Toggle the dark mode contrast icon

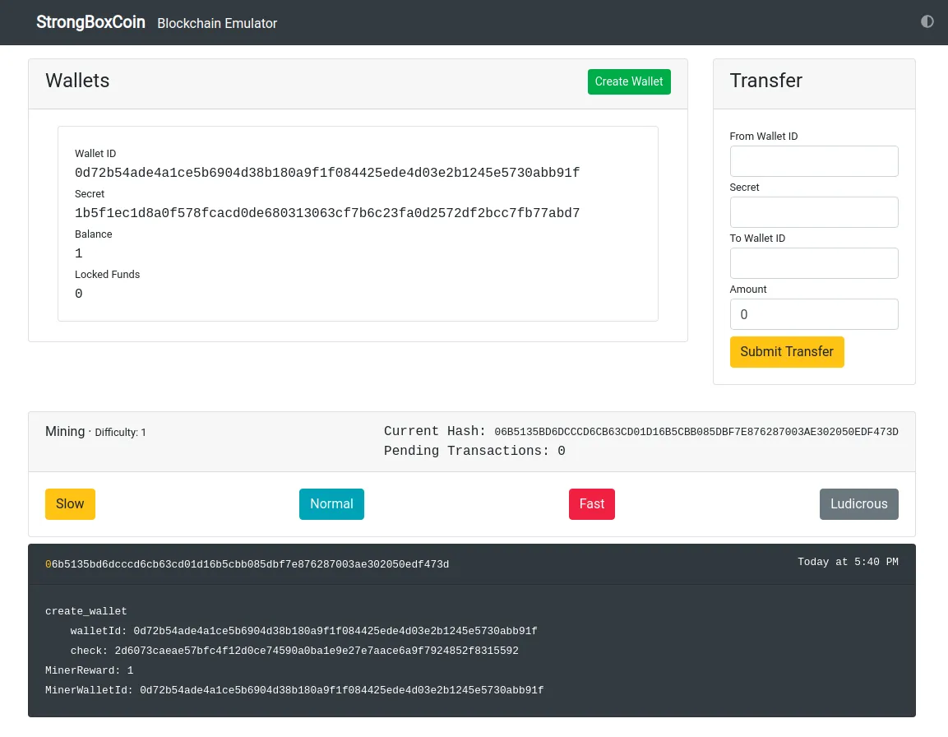pos(927,21)
